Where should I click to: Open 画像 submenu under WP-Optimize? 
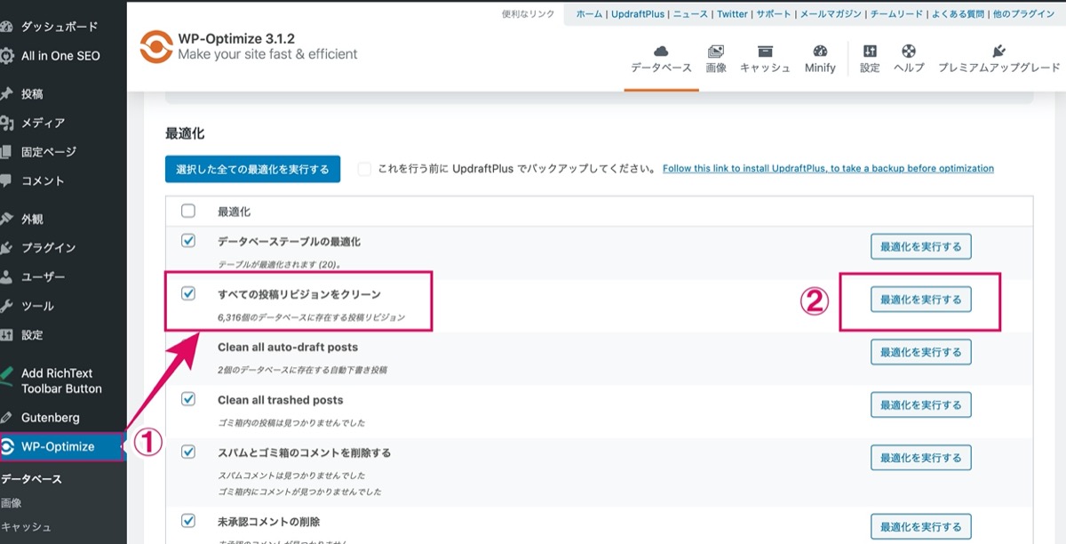11,502
